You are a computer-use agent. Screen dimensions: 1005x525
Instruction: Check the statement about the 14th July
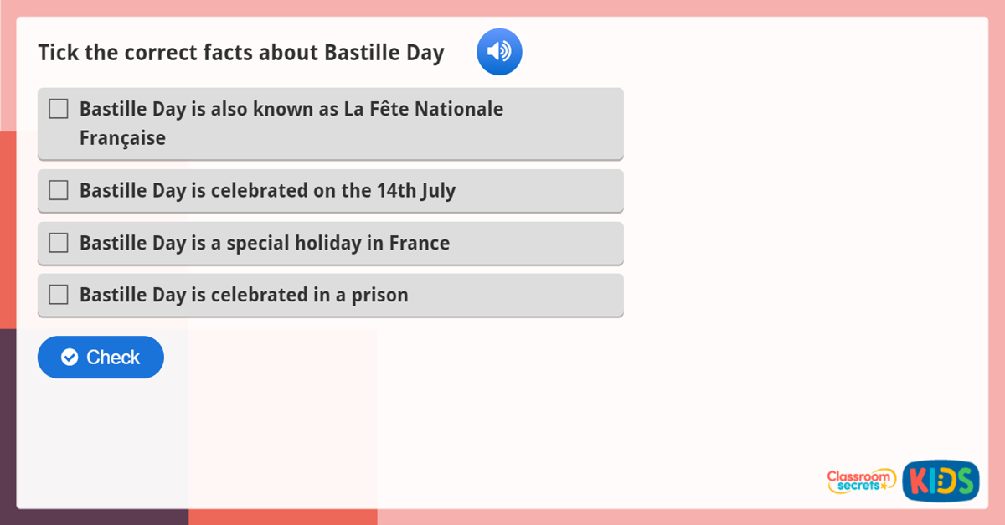click(x=58, y=190)
